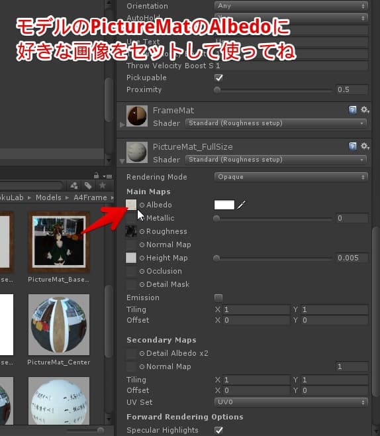Click the Roughness texture slot

pos(131,231)
